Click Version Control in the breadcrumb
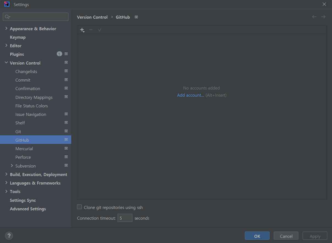This screenshot has width=332, height=243. coord(92,17)
